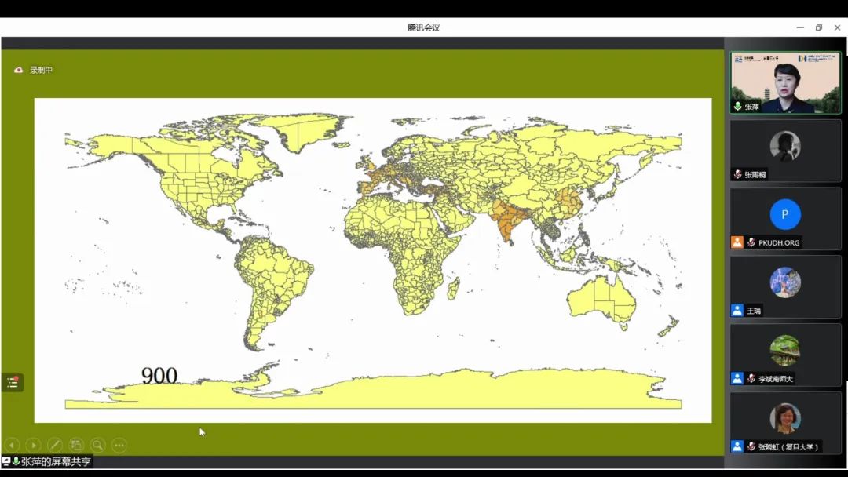
Task: Click the see-all-slides grid icon
Action: click(x=76, y=445)
